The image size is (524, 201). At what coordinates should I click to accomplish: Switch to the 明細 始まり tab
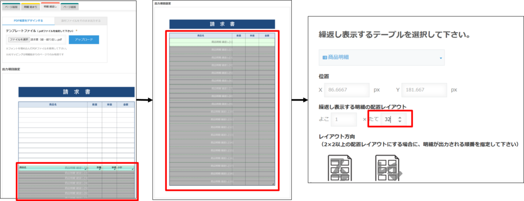(x=30, y=7)
